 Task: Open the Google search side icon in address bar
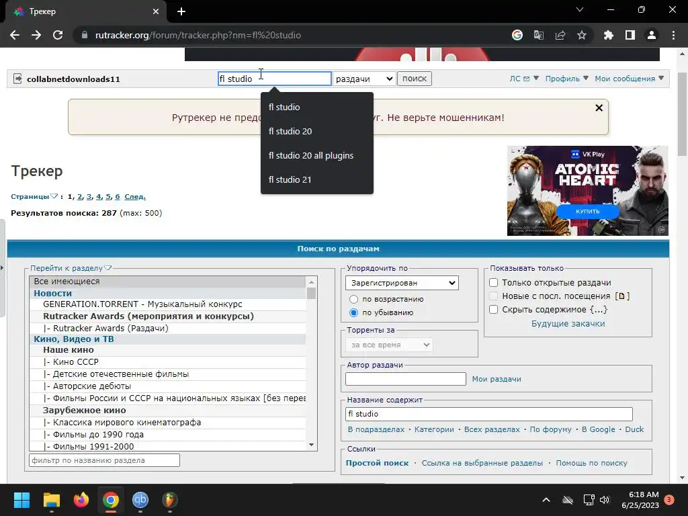click(x=517, y=35)
